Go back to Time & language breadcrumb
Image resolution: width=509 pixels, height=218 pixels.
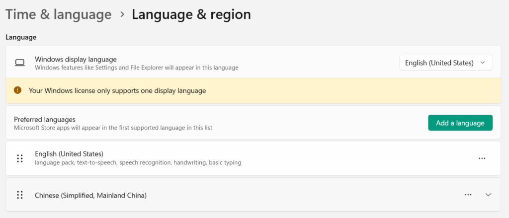pos(58,15)
